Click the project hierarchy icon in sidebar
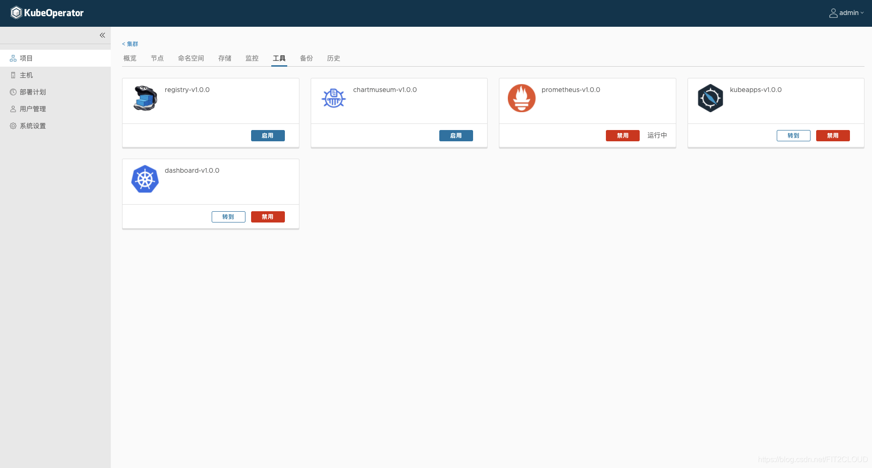The height and width of the screenshot is (468, 872). click(13, 58)
